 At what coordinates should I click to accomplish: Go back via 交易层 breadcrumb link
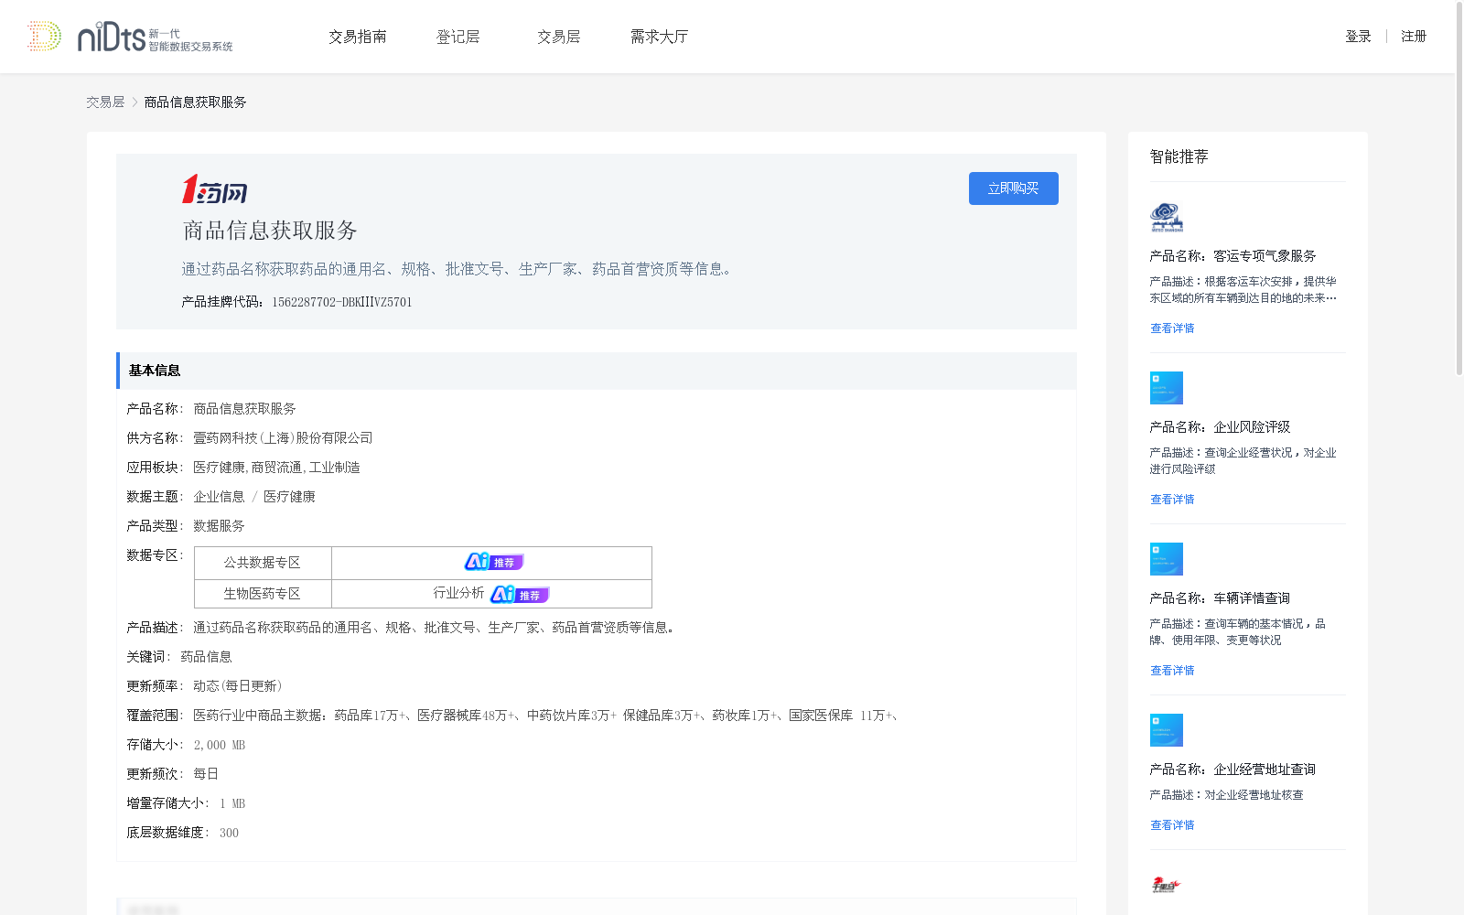coord(105,102)
